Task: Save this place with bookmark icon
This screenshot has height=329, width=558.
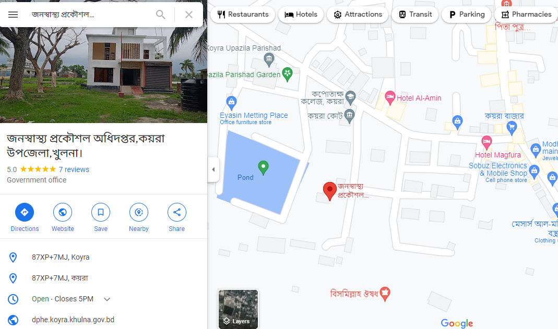Action: (101, 212)
